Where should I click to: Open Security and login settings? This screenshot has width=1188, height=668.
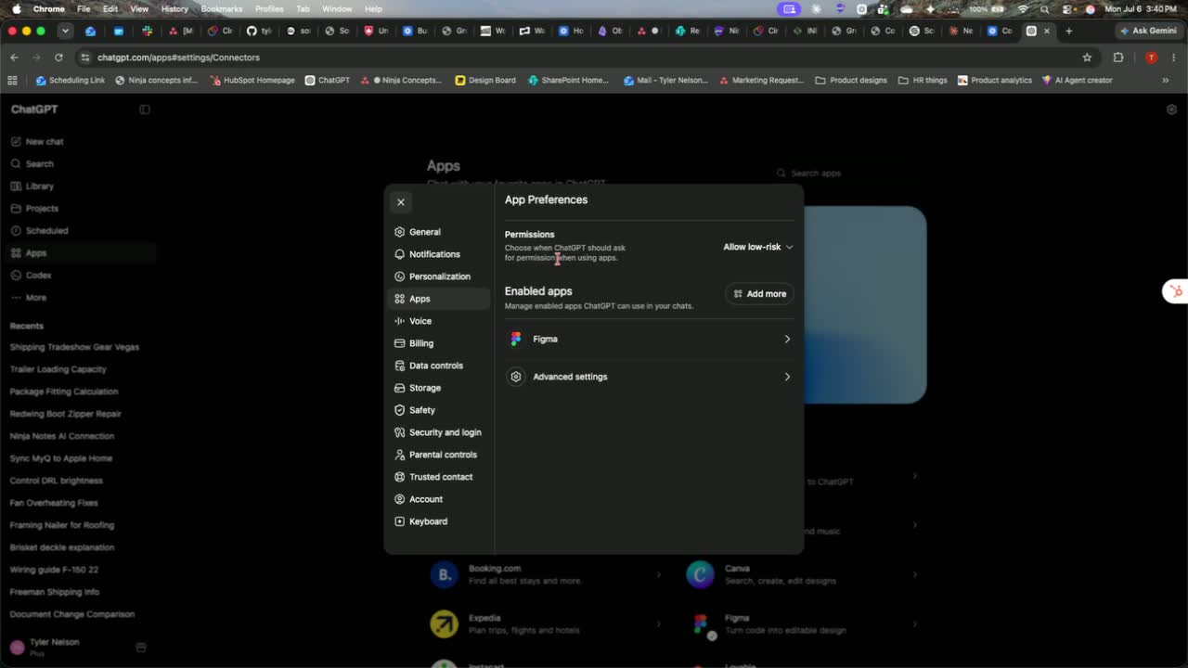(438, 432)
